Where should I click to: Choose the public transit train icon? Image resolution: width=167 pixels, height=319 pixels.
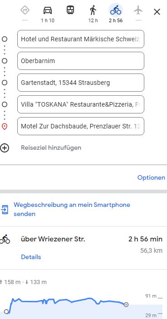(x=70, y=10)
